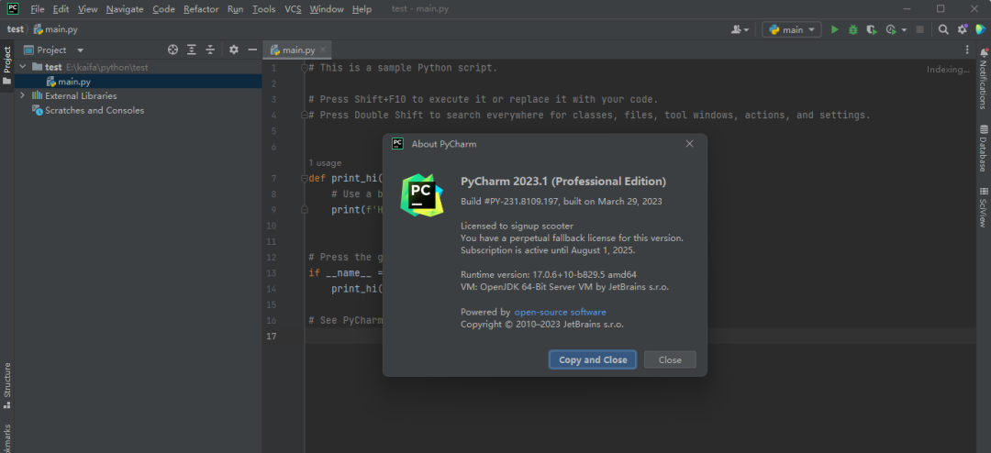Screen dimensions: 991x453
Task: Open the Database tool window on right sidebar
Action: [984, 148]
